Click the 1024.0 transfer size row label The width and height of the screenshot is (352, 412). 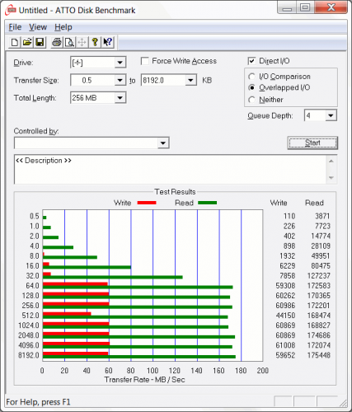29,325
